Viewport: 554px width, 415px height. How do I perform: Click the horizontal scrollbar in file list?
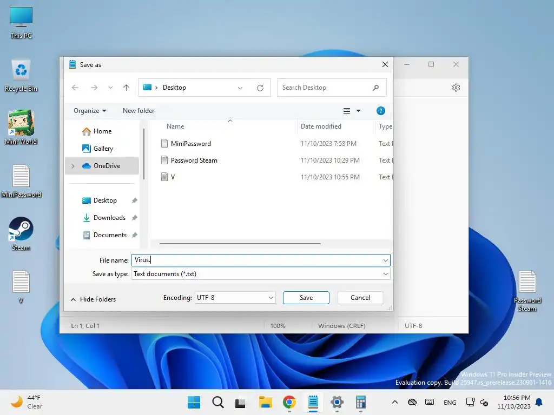pyautogui.click(x=240, y=244)
